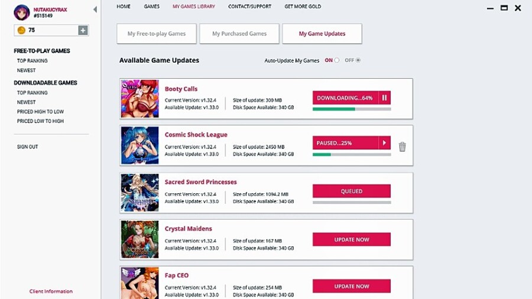Image resolution: width=532 pixels, height=299 pixels.
Task: Open the My Purchased Games tab
Action: pos(239,34)
